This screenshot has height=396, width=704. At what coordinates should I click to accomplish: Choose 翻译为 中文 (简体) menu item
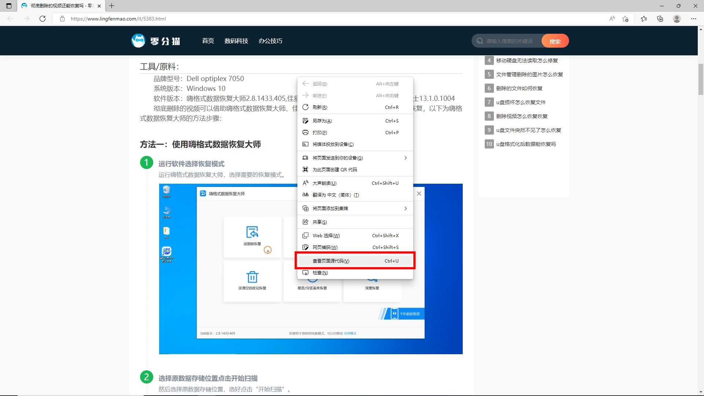click(355, 195)
